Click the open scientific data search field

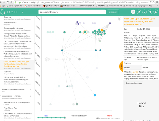(x=70, y=12)
